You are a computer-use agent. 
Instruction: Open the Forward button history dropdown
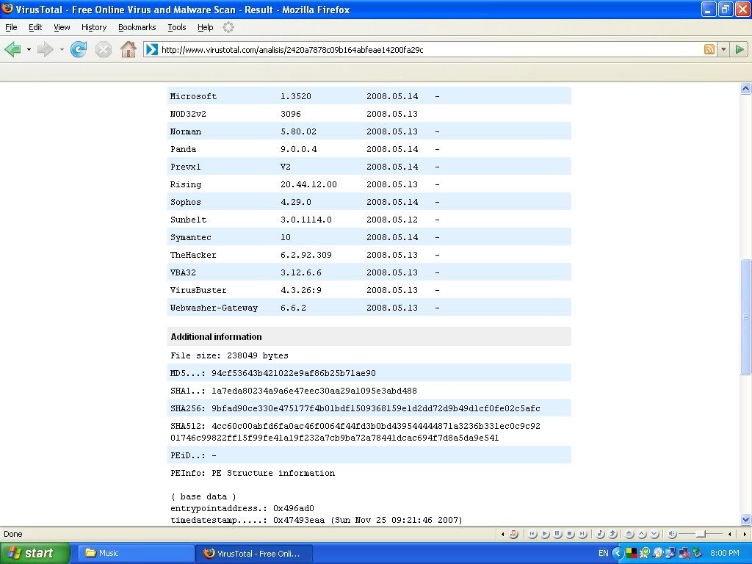click(62, 49)
